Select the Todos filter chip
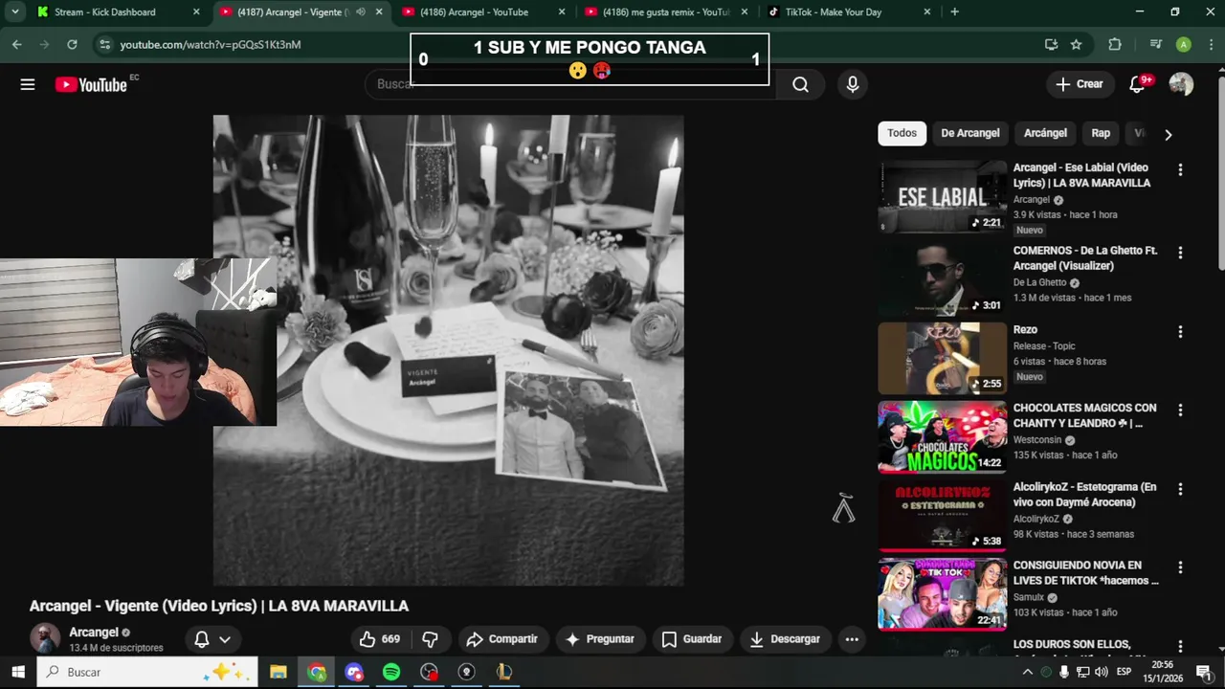The height and width of the screenshot is (689, 1225). 902,133
